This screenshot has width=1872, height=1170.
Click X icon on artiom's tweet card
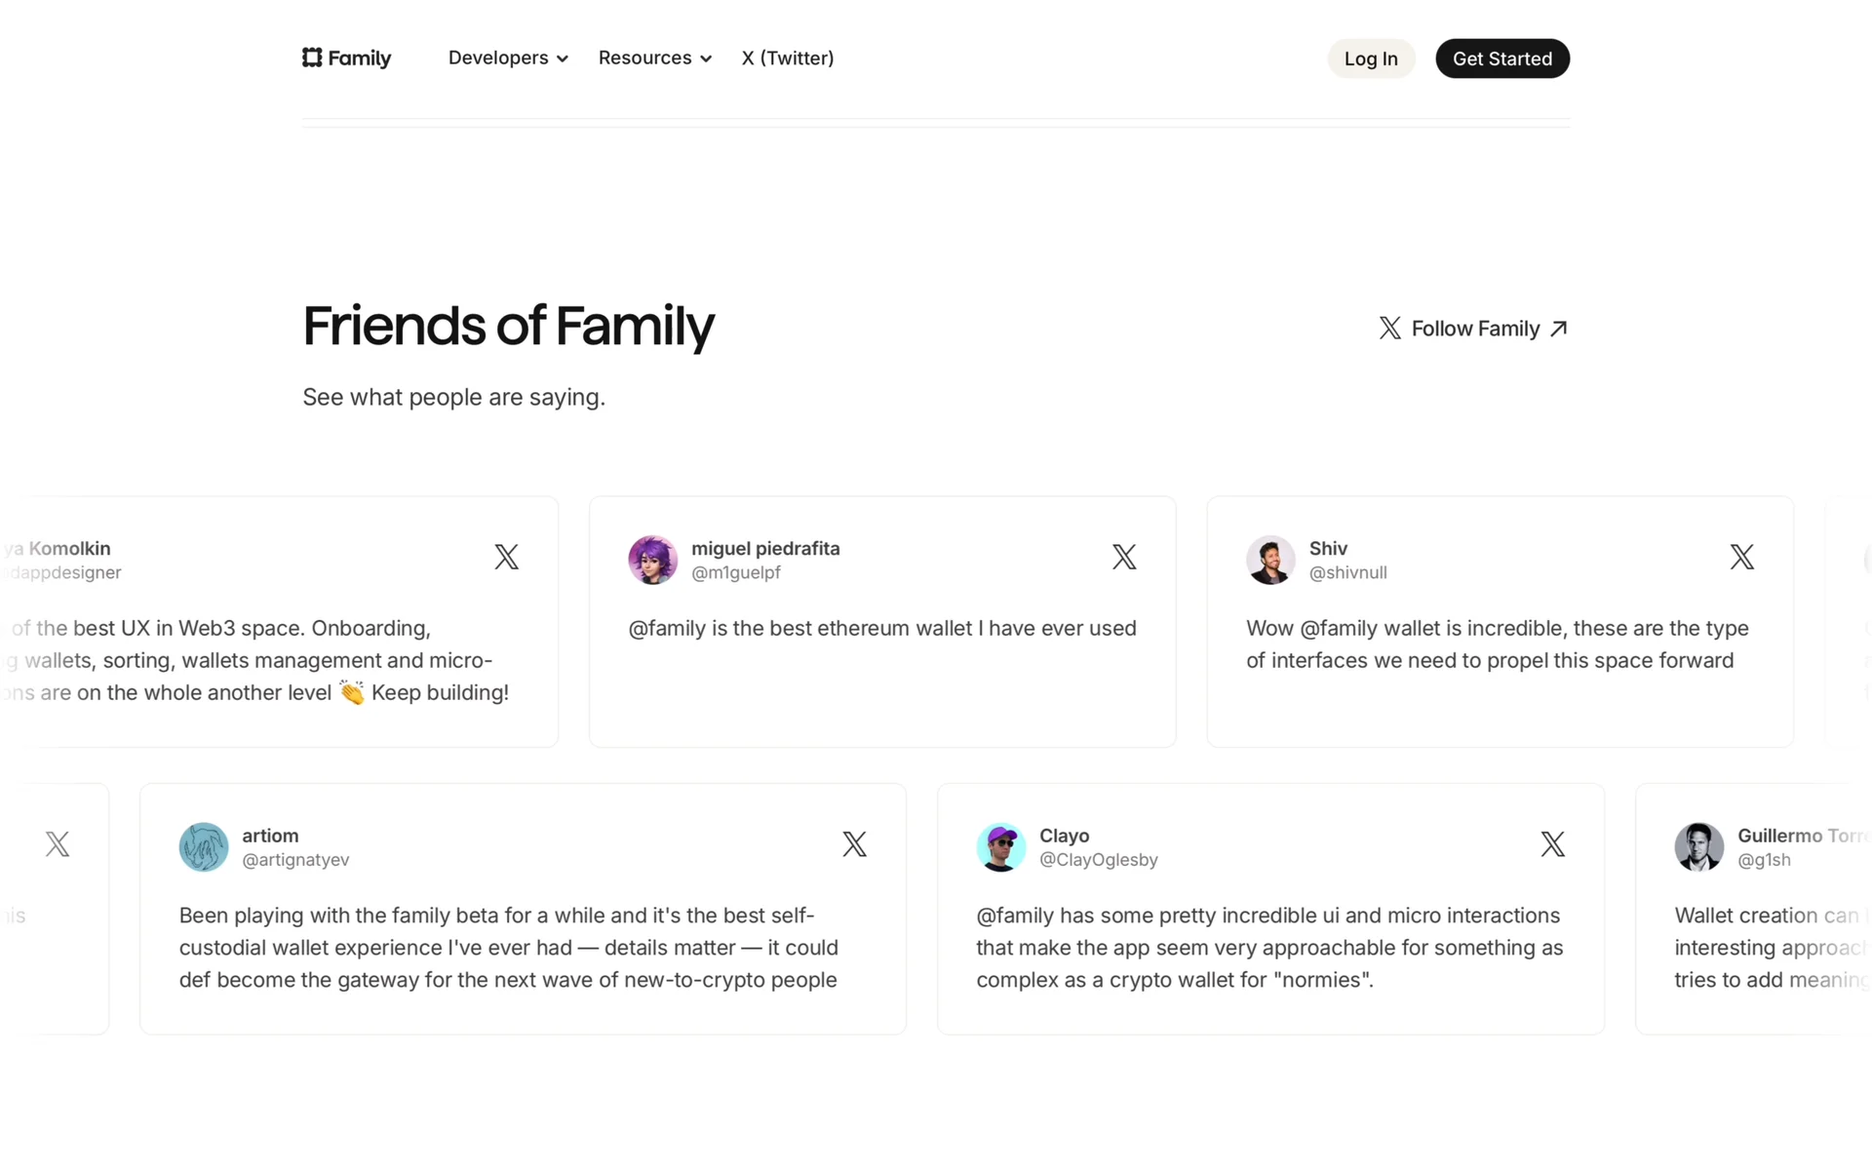[x=854, y=843]
